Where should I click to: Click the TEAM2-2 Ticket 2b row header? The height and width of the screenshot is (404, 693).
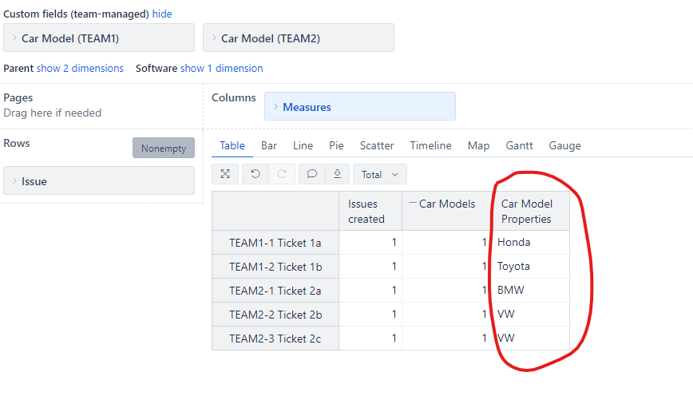pyautogui.click(x=275, y=315)
